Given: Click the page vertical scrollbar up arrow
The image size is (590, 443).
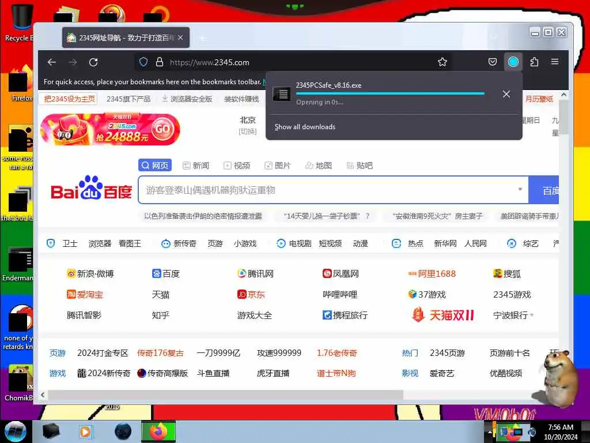Looking at the screenshot, I should [563, 95].
